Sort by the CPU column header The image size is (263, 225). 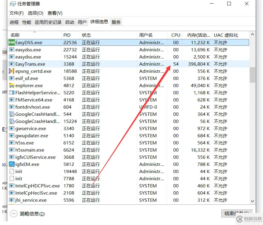(x=175, y=35)
